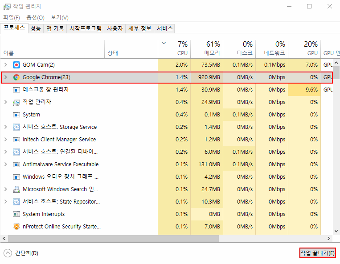Click the System process icon

(16, 115)
